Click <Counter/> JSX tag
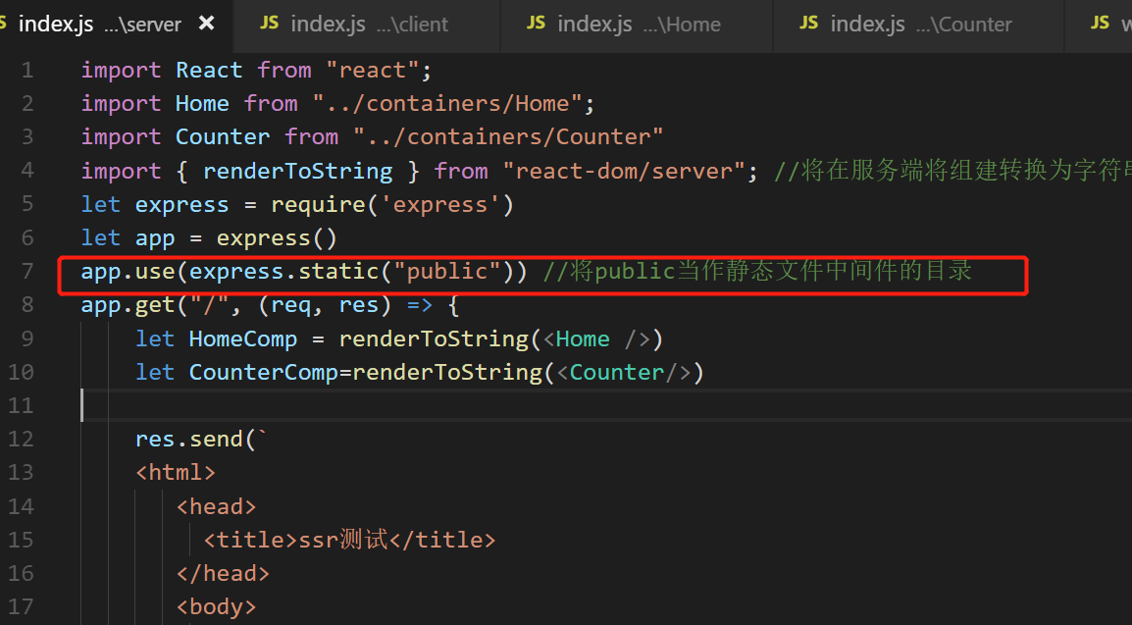Viewport: 1132px width, 625px height. [624, 373]
